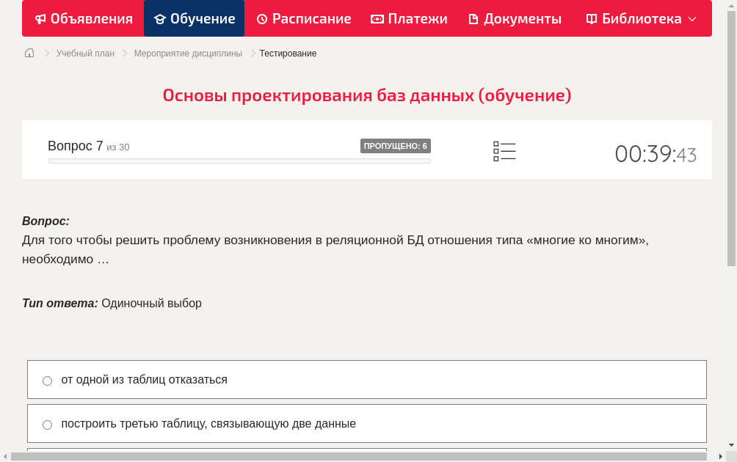Viewport: 737px width, 462px height.
Task: Click the home icon in the breadcrumb
Action: click(29, 53)
